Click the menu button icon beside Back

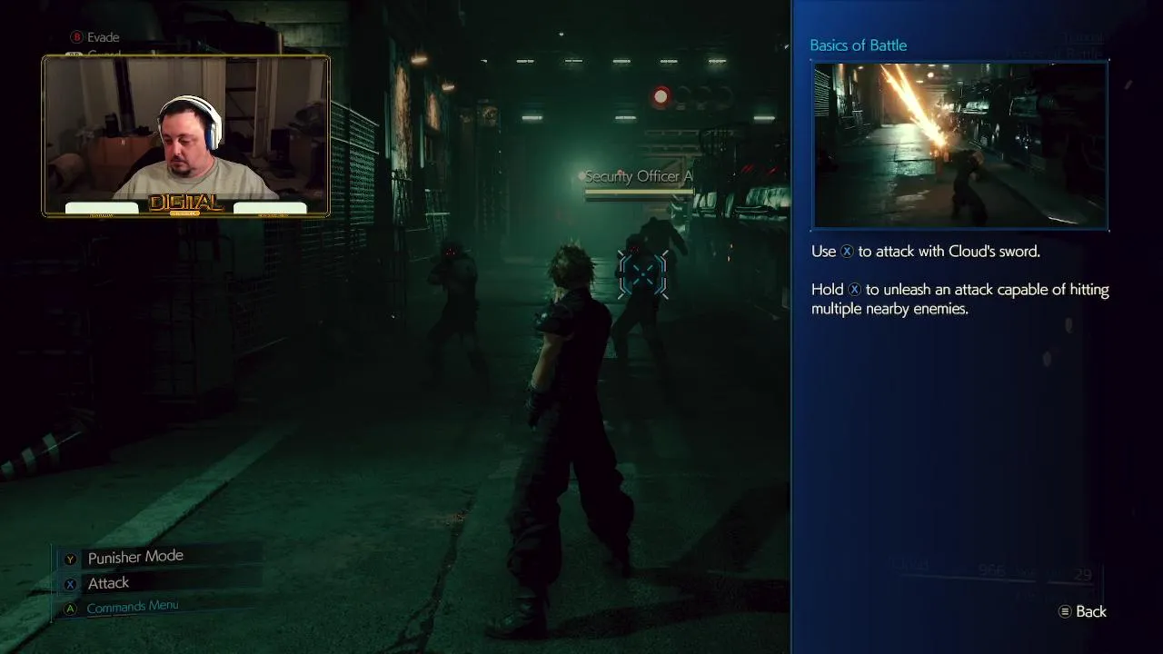point(1065,612)
